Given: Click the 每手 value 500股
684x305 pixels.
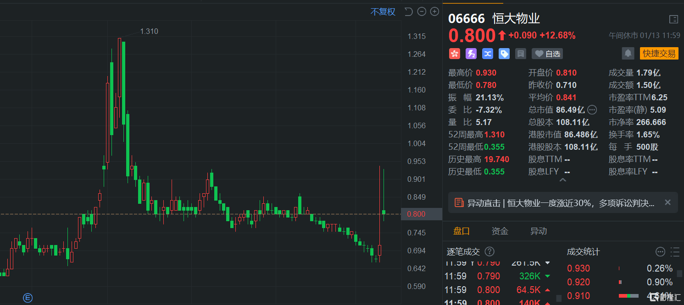Looking at the screenshot, I should (647, 147).
